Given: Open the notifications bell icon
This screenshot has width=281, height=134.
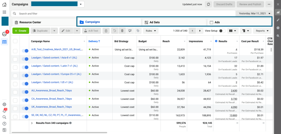Looking at the screenshot, I should coord(4,110).
